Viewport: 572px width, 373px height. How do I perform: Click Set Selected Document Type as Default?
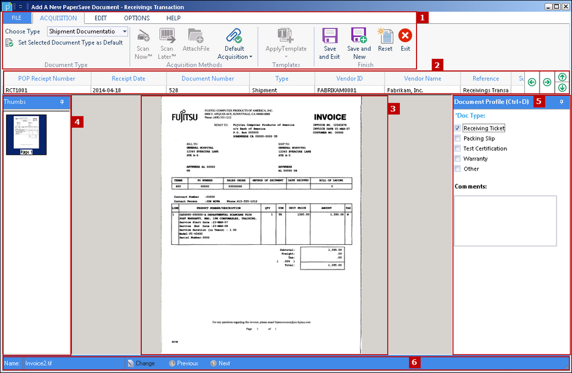tap(70, 43)
